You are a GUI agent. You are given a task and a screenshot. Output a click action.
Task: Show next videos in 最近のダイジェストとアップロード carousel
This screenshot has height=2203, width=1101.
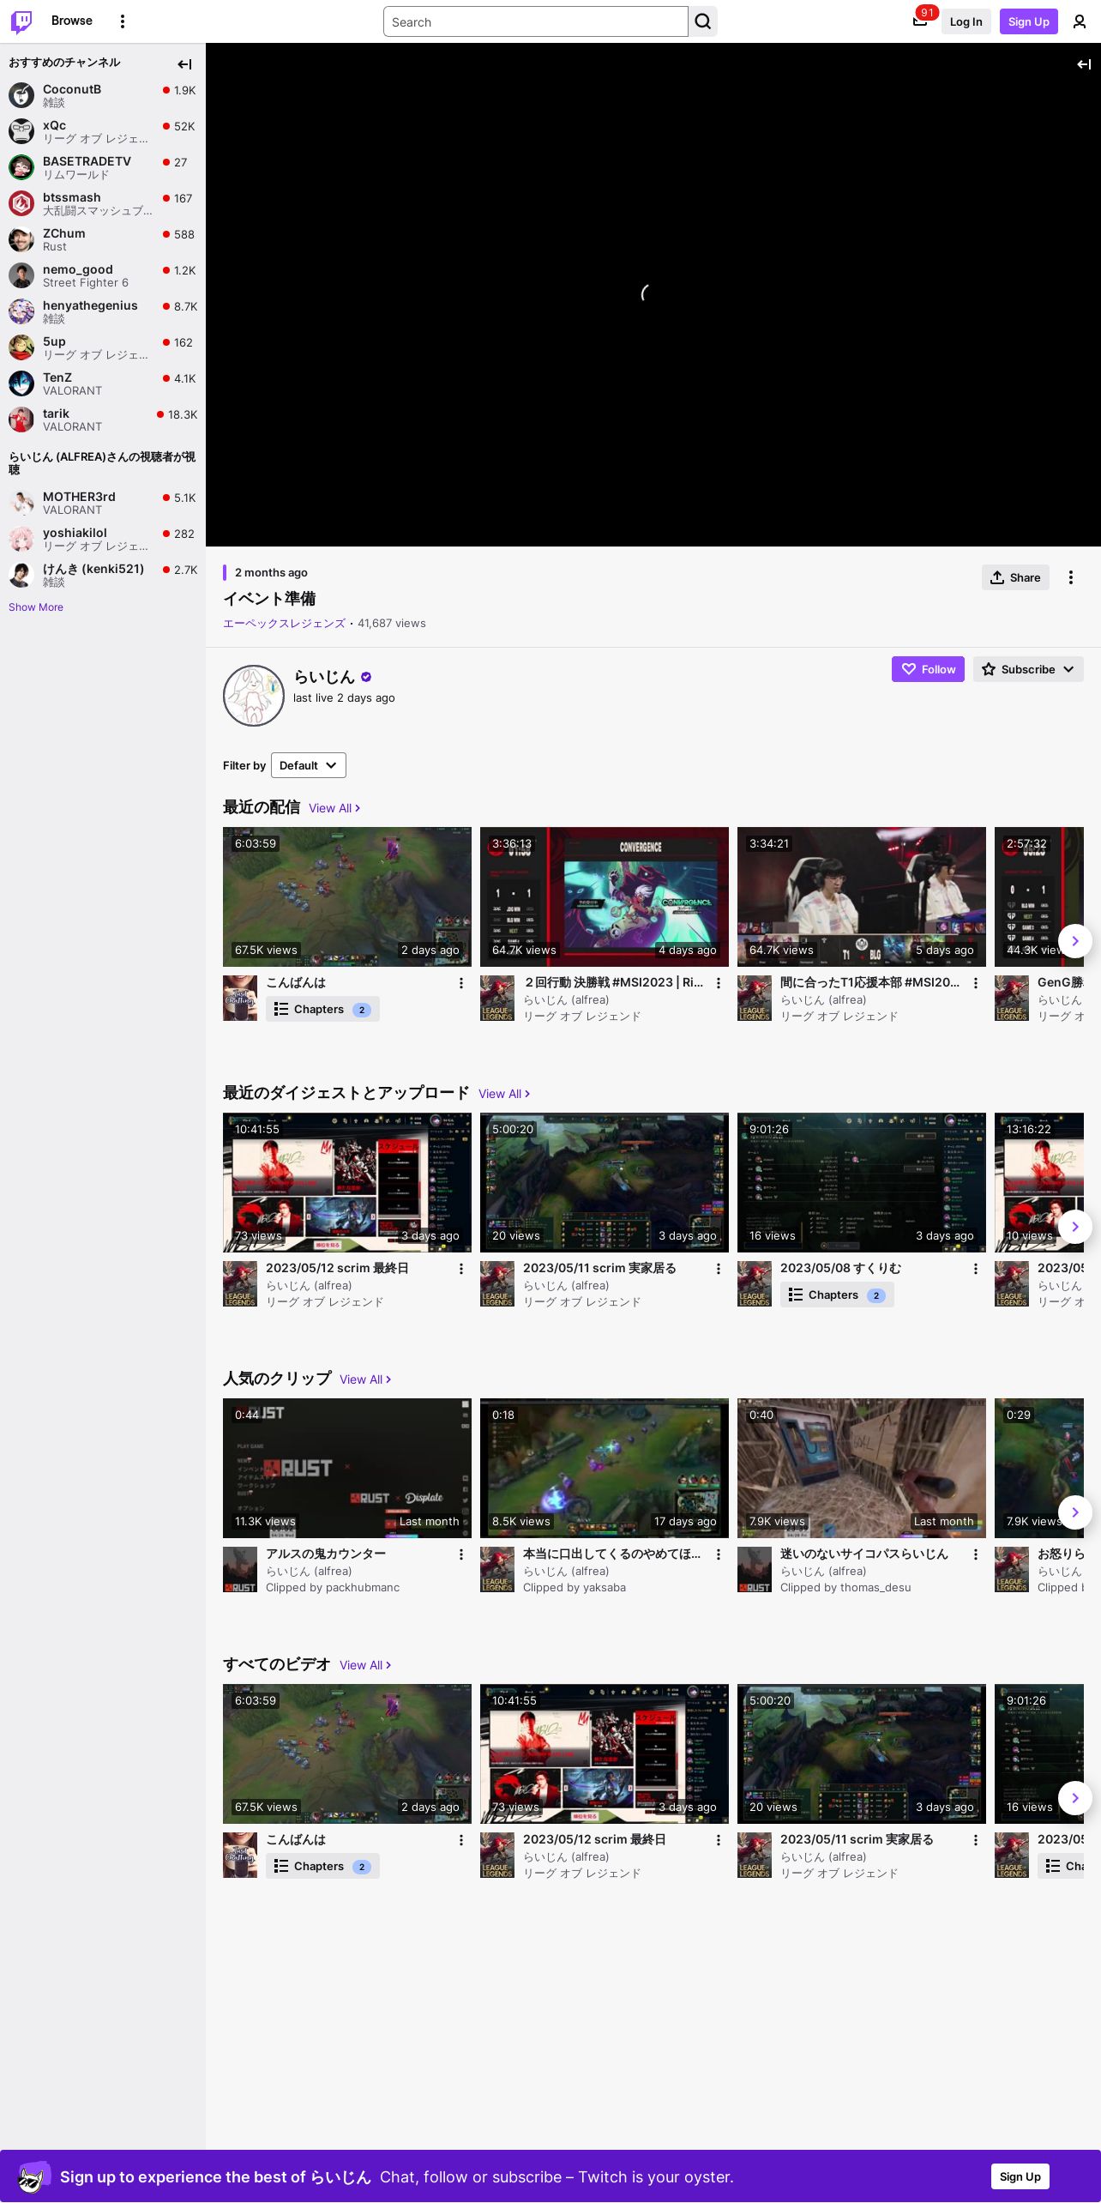coord(1075,1227)
